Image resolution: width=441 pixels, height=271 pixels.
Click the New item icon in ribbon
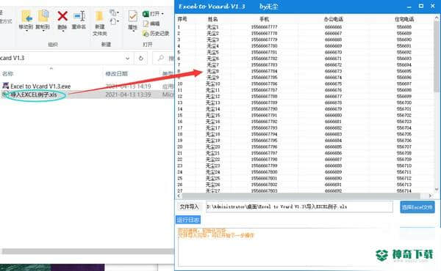pos(113,12)
